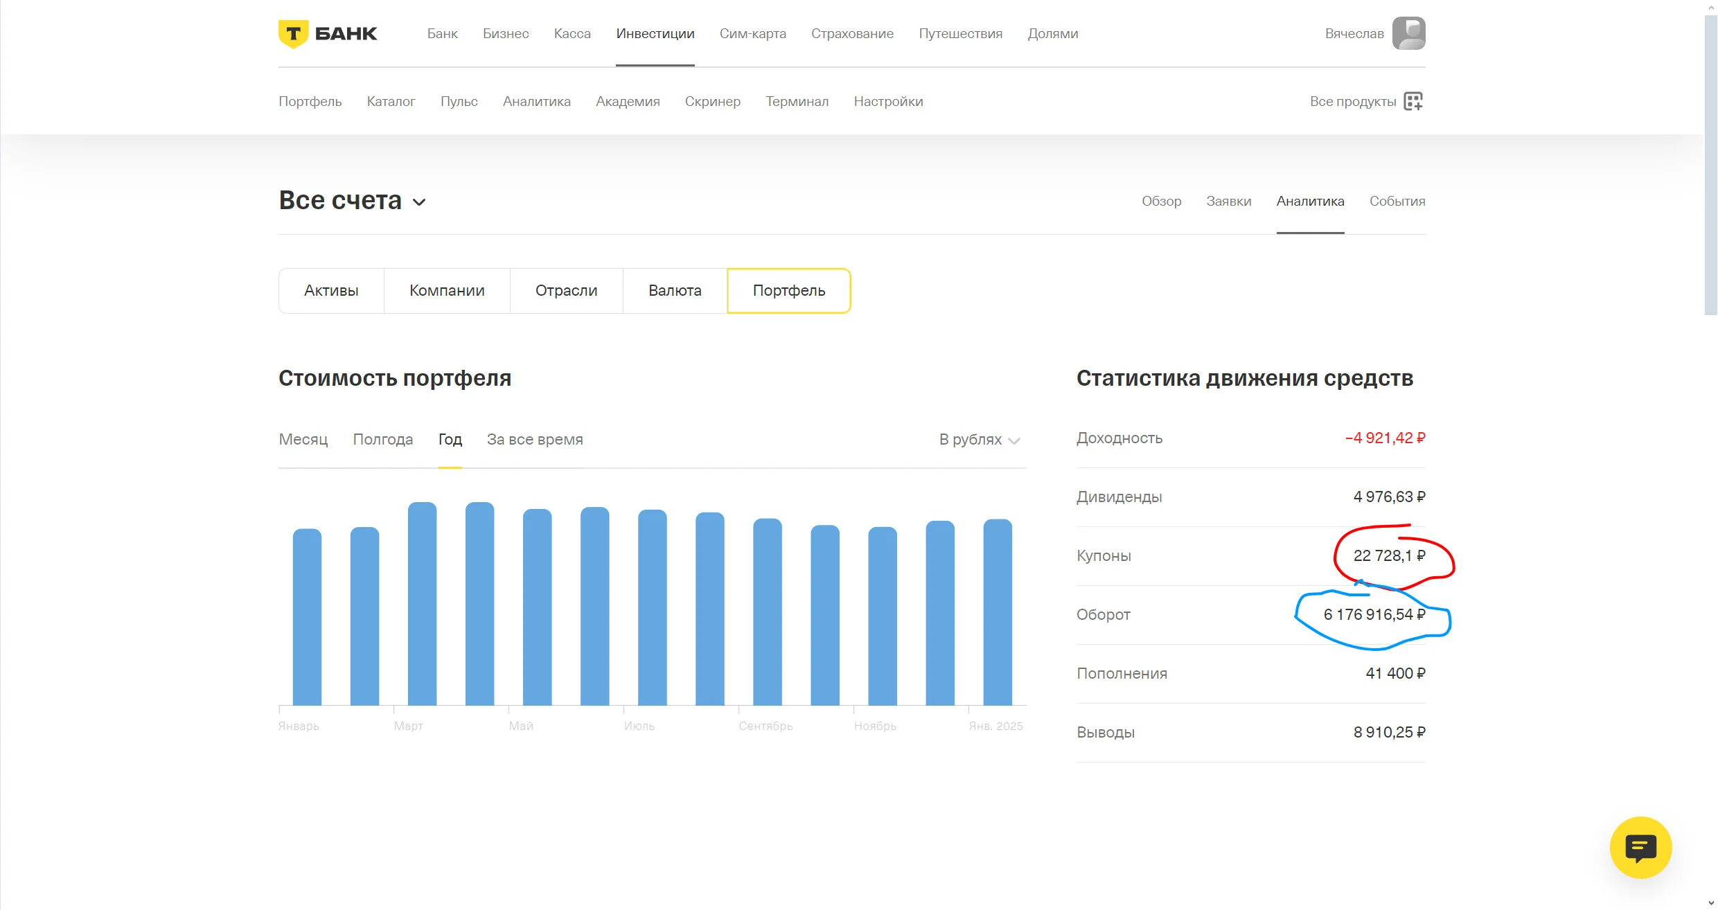Open the chat support bubble
Viewport: 1718px width, 910px height.
point(1640,848)
